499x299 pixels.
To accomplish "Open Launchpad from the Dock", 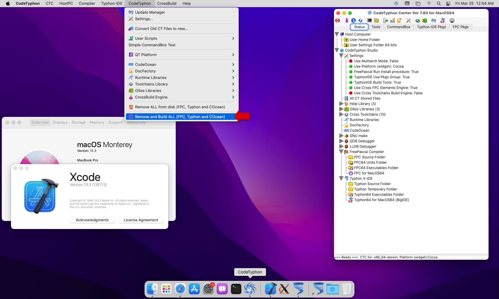I will pyautogui.click(x=166, y=289).
